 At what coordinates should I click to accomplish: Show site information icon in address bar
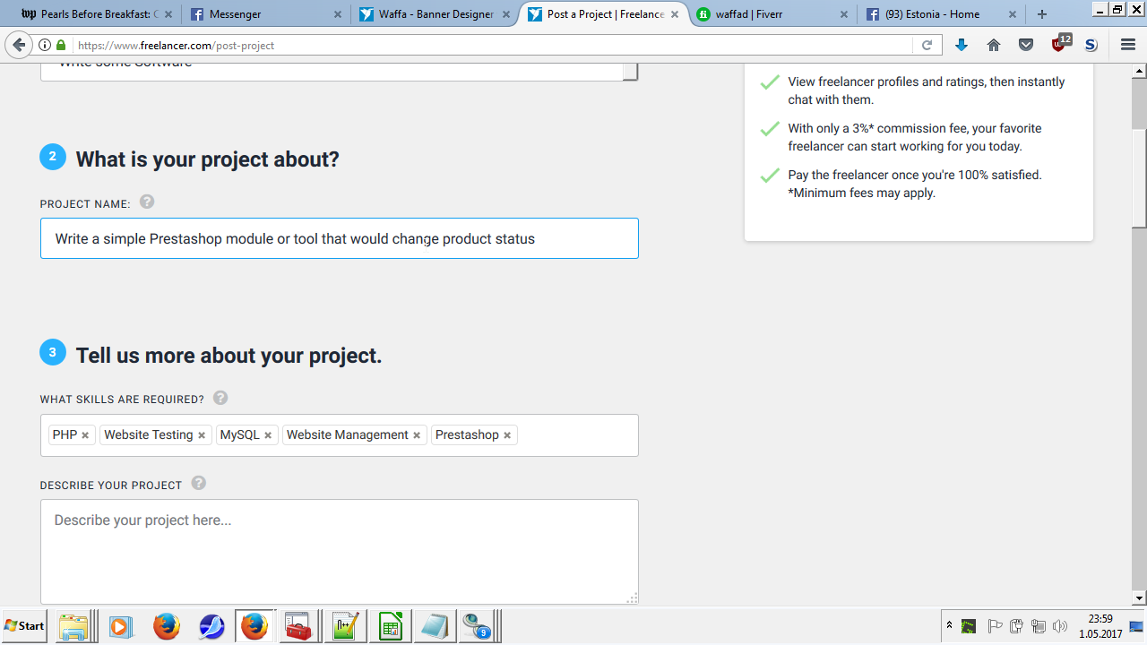coord(45,45)
